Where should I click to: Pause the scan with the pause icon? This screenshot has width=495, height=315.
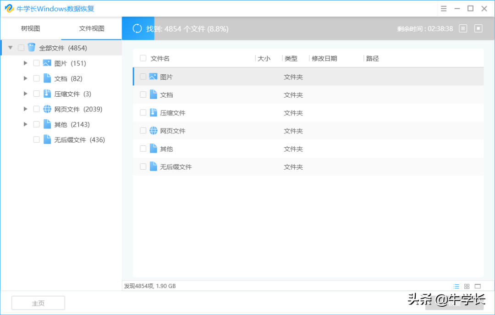[463, 28]
